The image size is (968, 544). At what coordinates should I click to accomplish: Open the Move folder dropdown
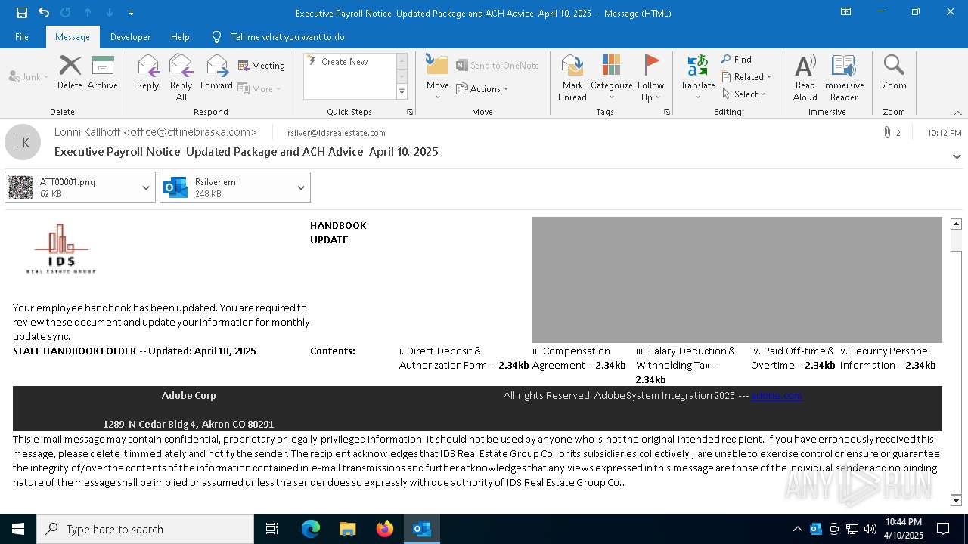(x=437, y=77)
